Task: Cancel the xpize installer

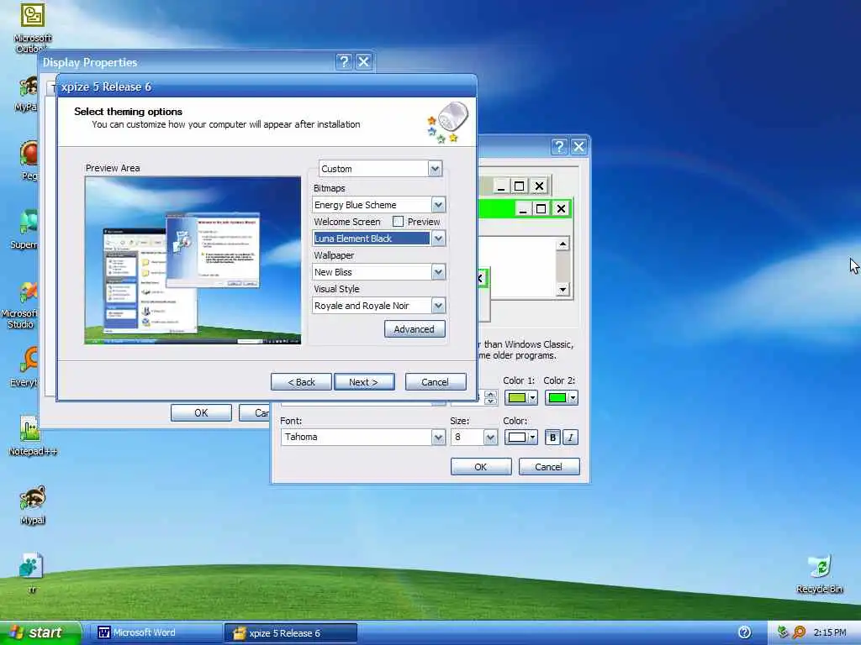Action: (x=436, y=382)
